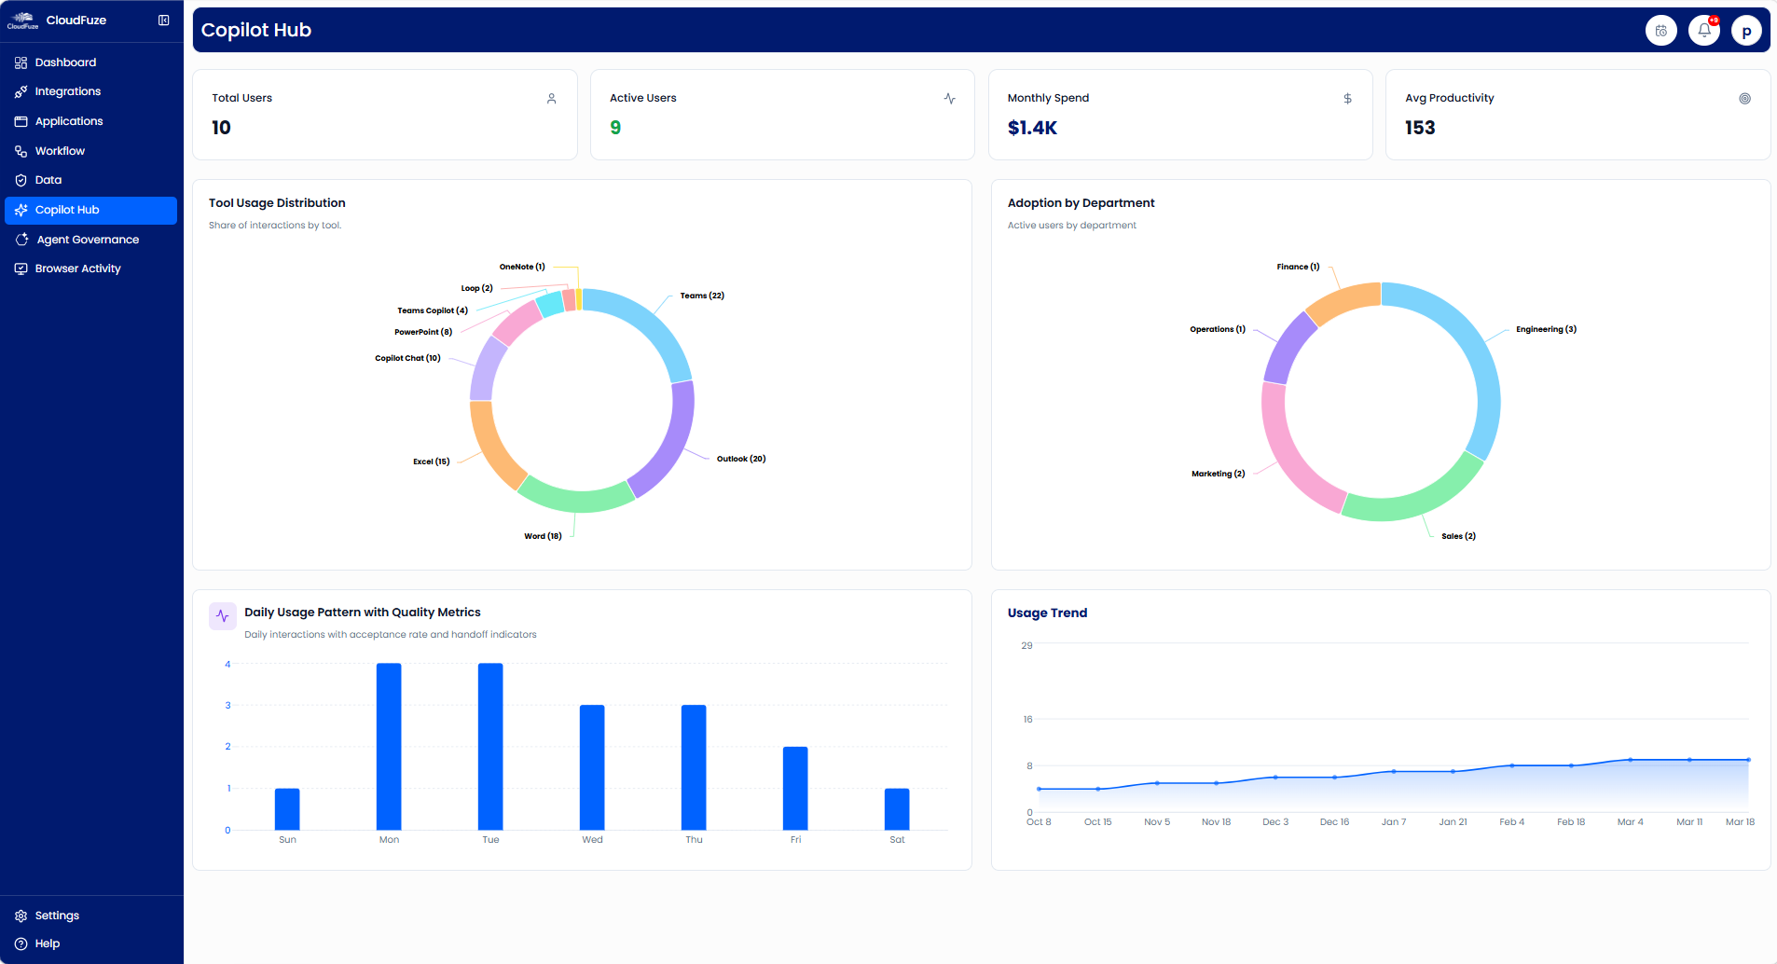Click the Total Users value 10

[221, 128]
